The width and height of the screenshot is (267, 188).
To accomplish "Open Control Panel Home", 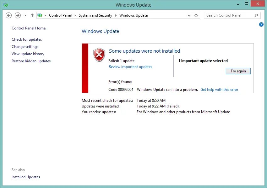I will [29, 28].
